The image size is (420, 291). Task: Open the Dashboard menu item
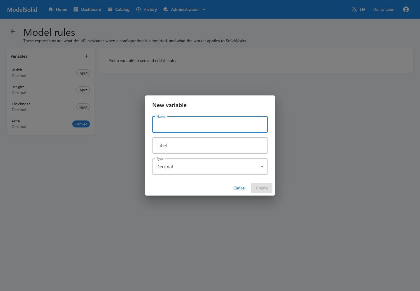coord(87,9)
